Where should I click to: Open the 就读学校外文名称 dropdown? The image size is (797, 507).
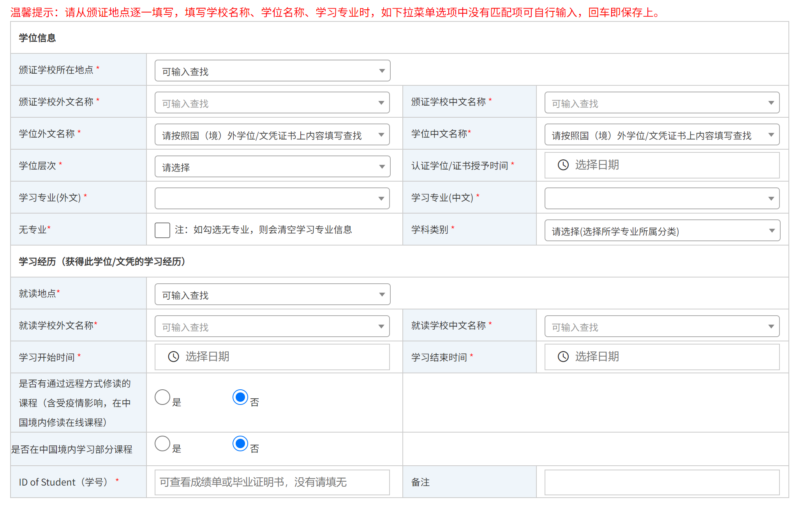click(272, 326)
